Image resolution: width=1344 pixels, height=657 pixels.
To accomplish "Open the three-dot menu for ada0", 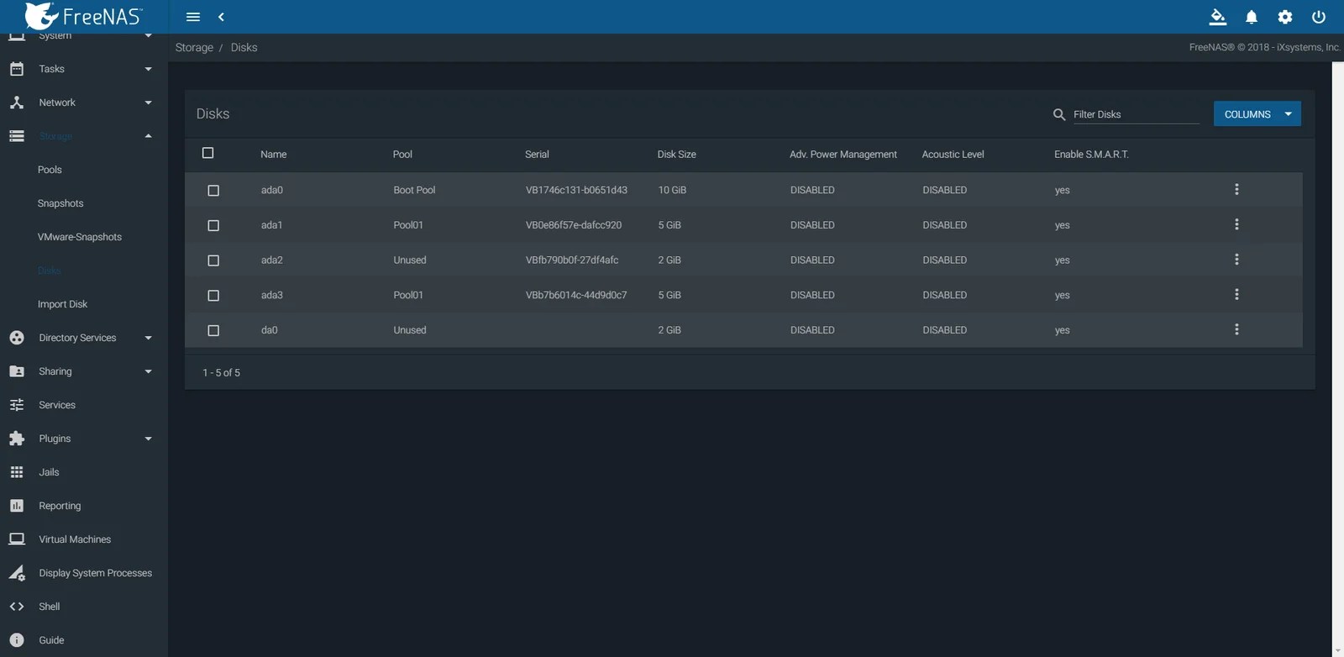I will 1236,190.
